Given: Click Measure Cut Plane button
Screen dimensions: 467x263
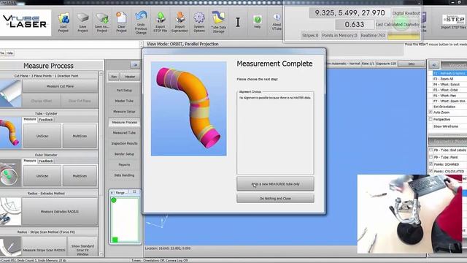Looking at the screenshot, I should [x=60, y=86].
